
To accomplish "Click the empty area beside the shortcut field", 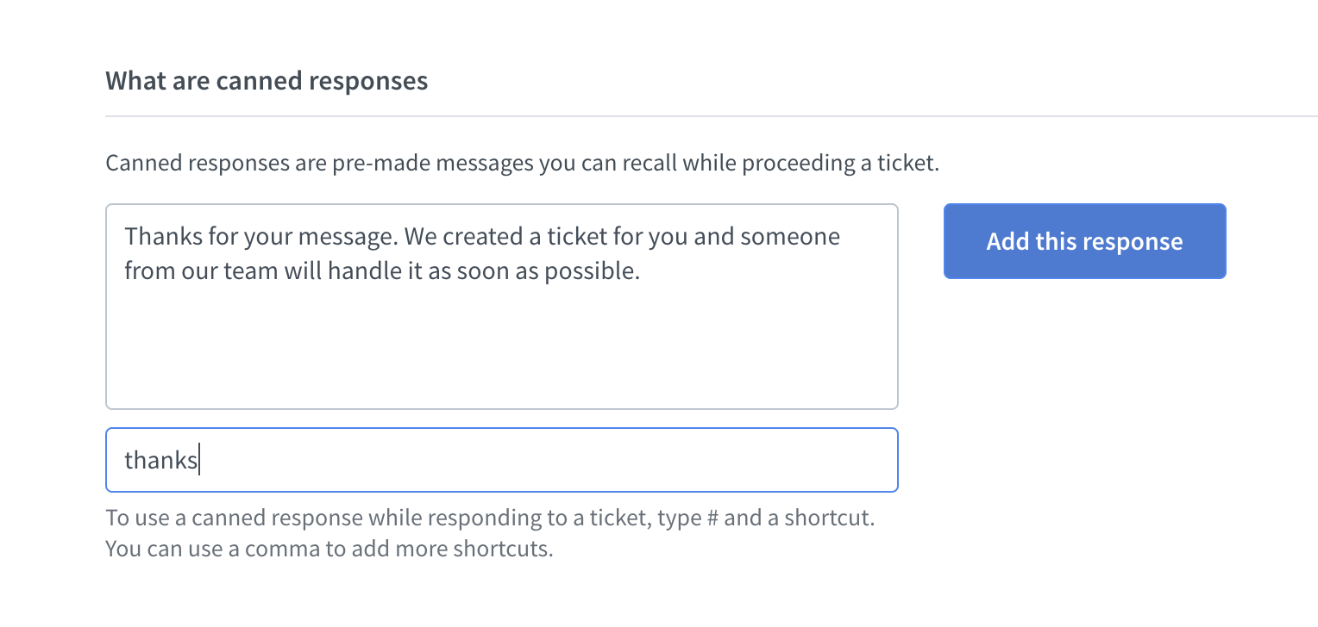I will [1078, 459].
